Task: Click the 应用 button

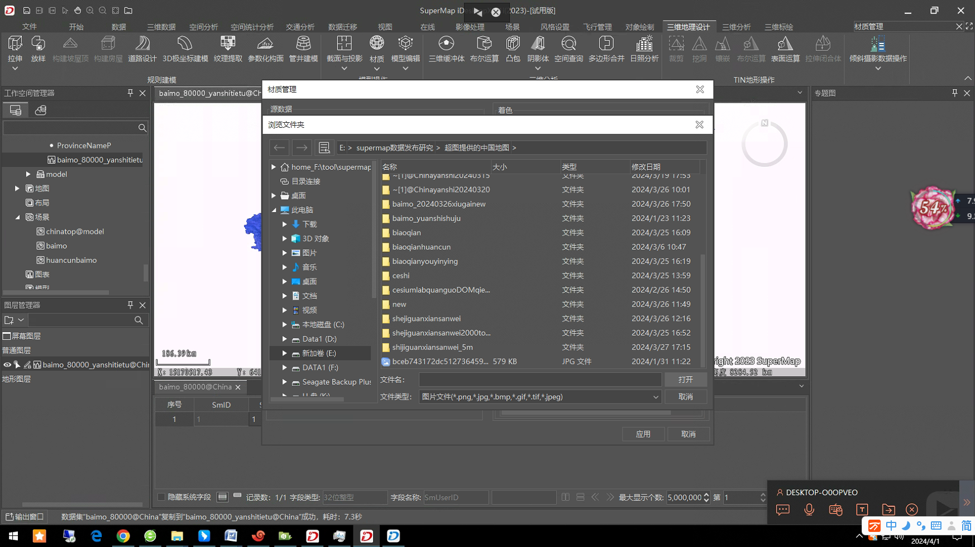Action: tap(643, 434)
